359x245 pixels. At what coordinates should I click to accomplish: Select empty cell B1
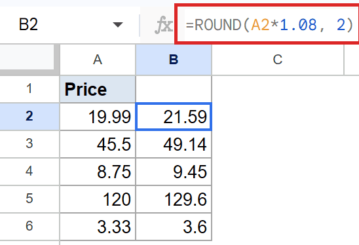pos(174,89)
